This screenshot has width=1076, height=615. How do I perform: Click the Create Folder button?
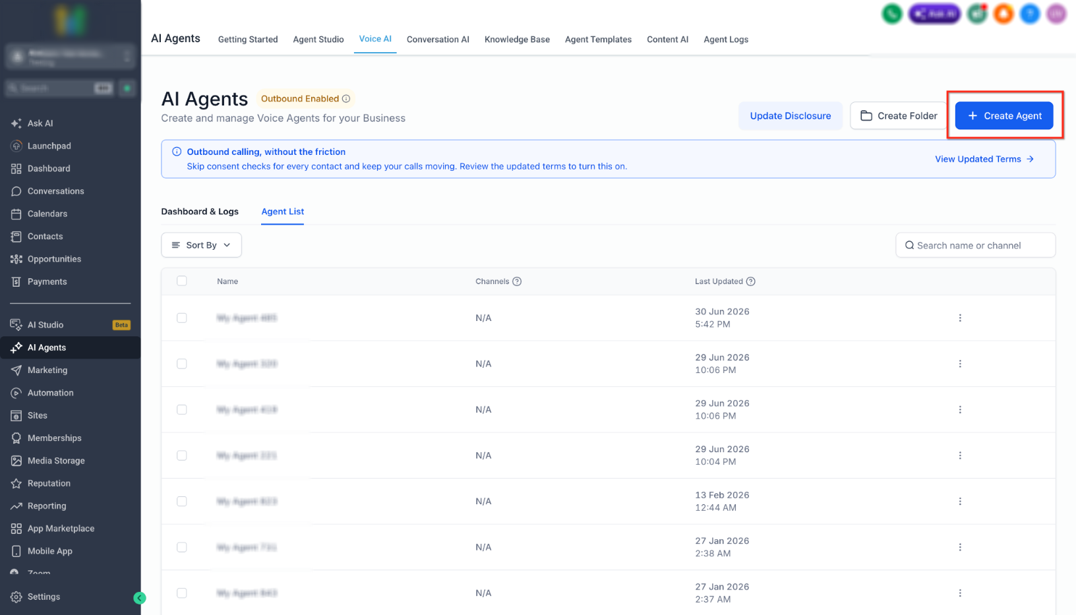899,116
